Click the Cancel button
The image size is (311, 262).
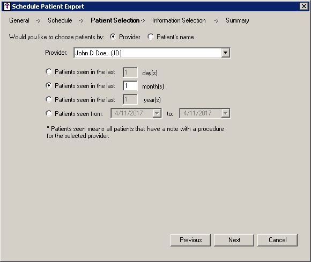277,240
